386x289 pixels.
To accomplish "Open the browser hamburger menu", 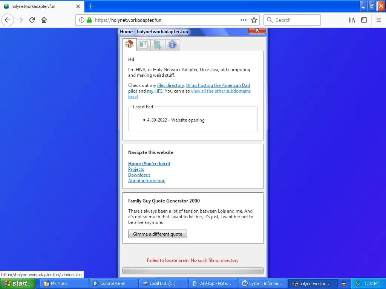I will click(379, 20).
